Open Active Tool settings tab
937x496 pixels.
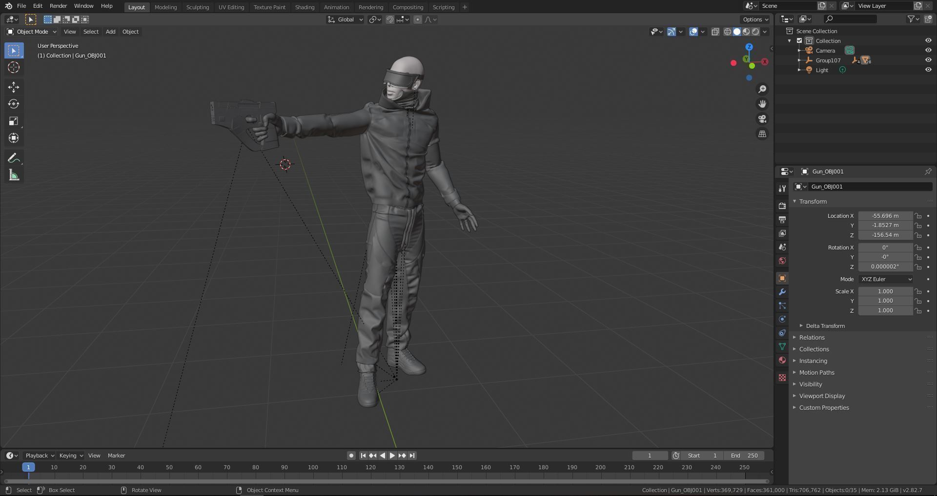782,189
